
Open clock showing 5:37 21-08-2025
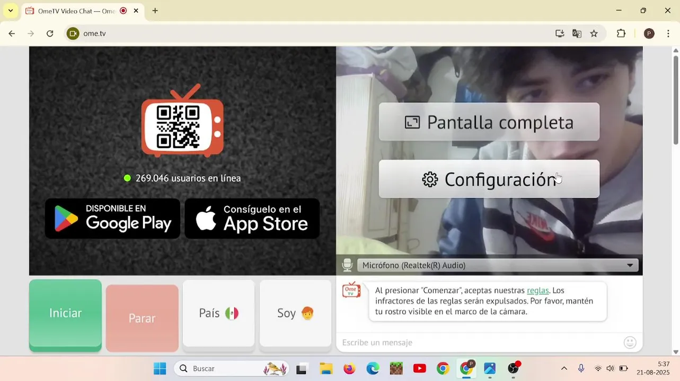tap(653, 368)
